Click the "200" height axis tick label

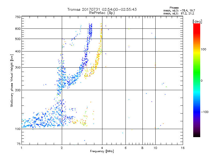(x=18, y=90)
